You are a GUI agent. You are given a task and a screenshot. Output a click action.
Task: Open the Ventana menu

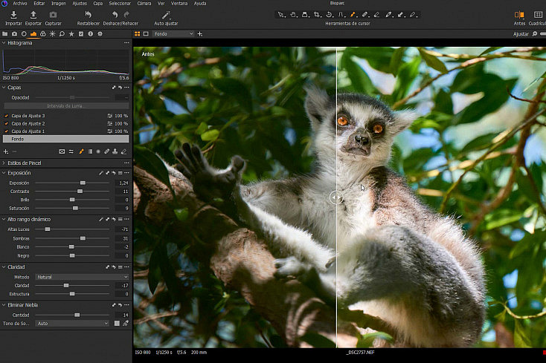(179, 3)
